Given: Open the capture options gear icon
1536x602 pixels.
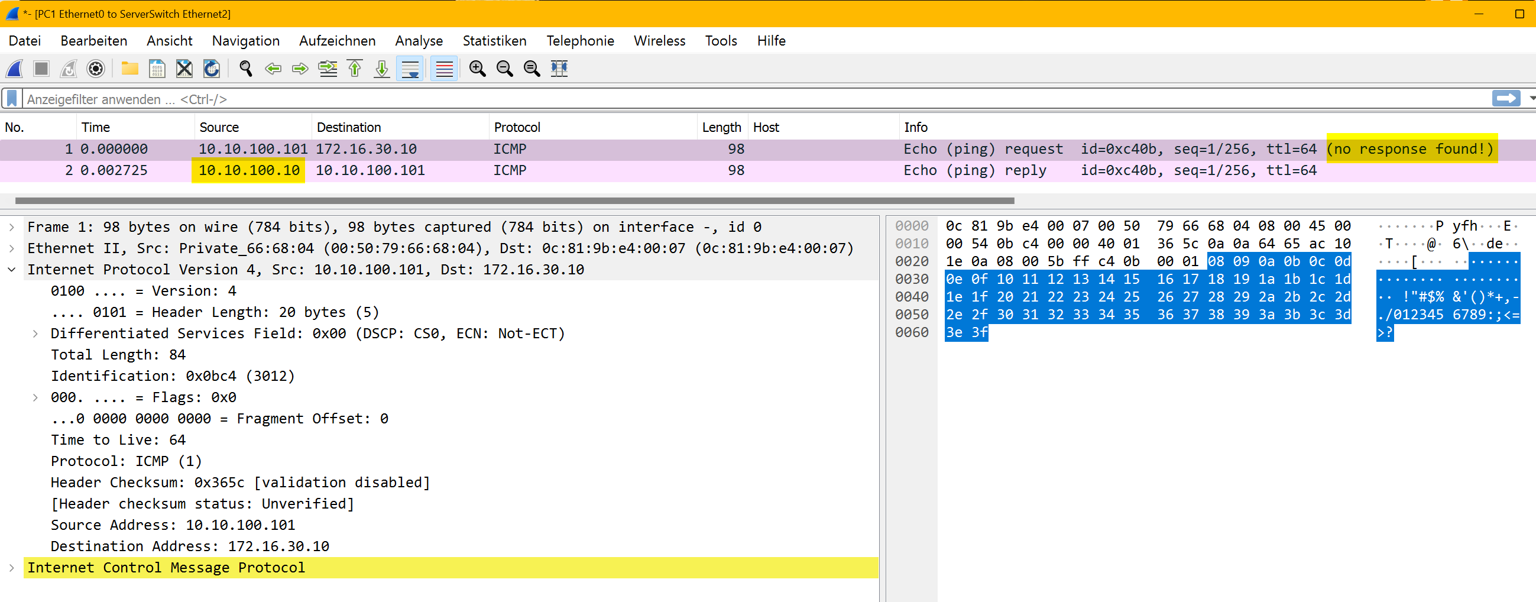Looking at the screenshot, I should click(x=95, y=69).
